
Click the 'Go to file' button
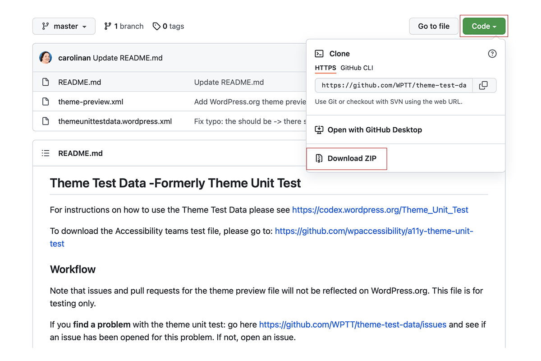point(434,26)
